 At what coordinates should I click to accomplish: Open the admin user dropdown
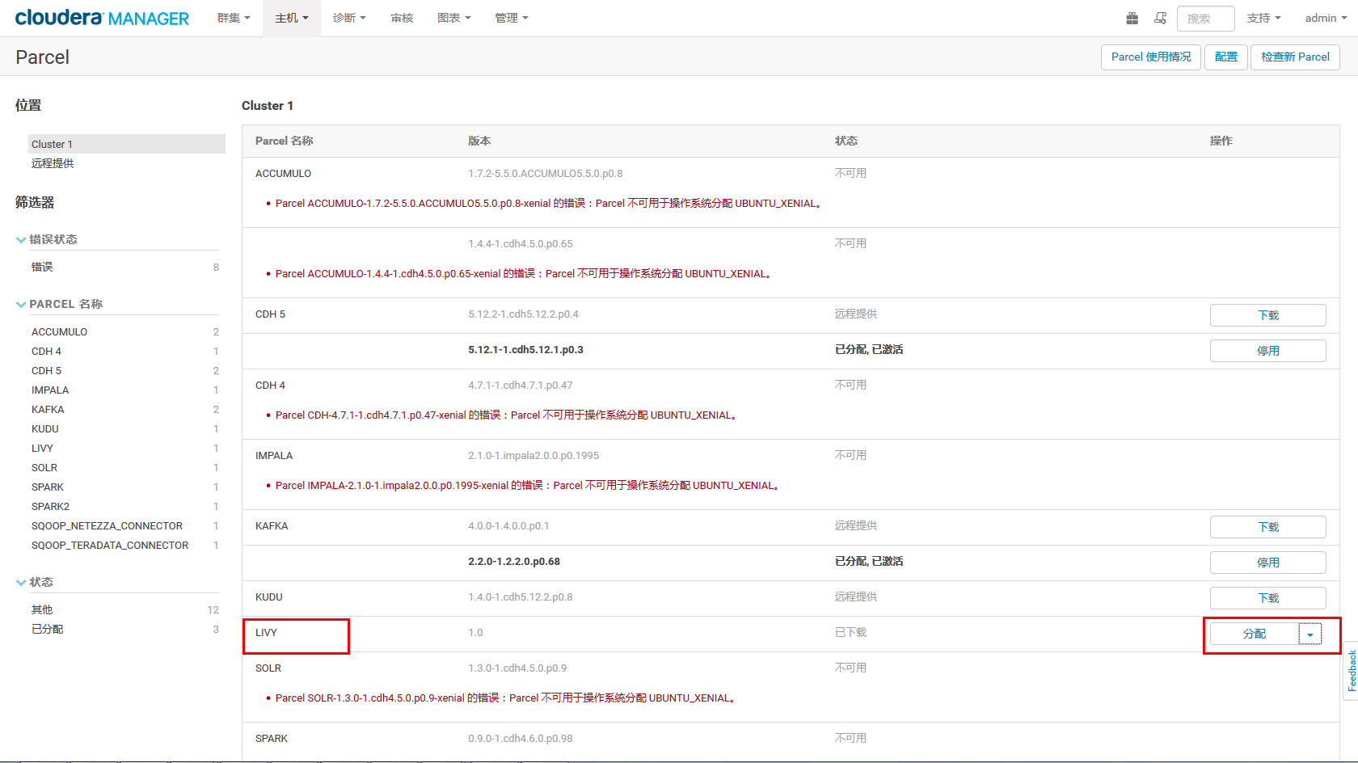1326,18
